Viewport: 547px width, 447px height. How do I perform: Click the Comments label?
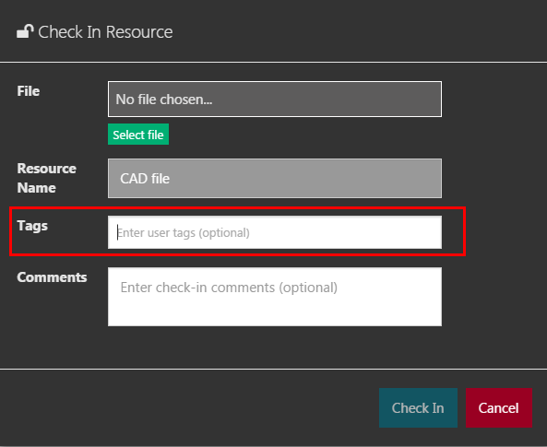[x=52, y=277]
